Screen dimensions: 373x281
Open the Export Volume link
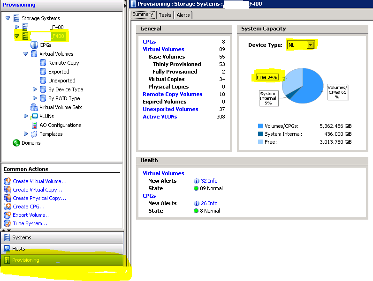tap(32, 215)
